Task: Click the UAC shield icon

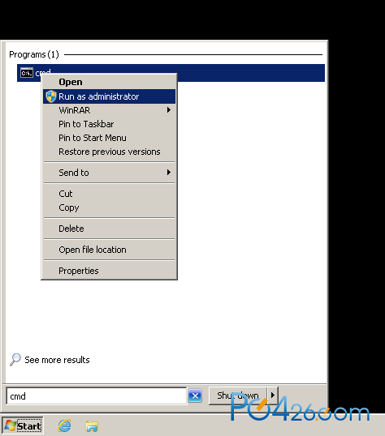Action: point(51,96)
